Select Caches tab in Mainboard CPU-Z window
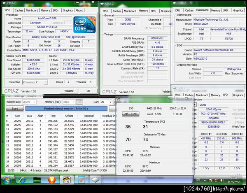Image resolution: width=247 pixels, height=193 pixels. (189, 10)
